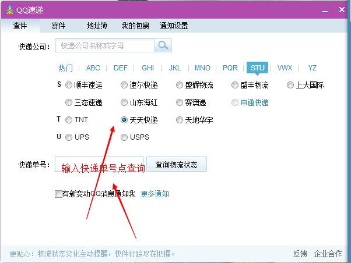Switch to the 查件 tab
The width and height of the screenshot is (351, 263).
(20, 26)
